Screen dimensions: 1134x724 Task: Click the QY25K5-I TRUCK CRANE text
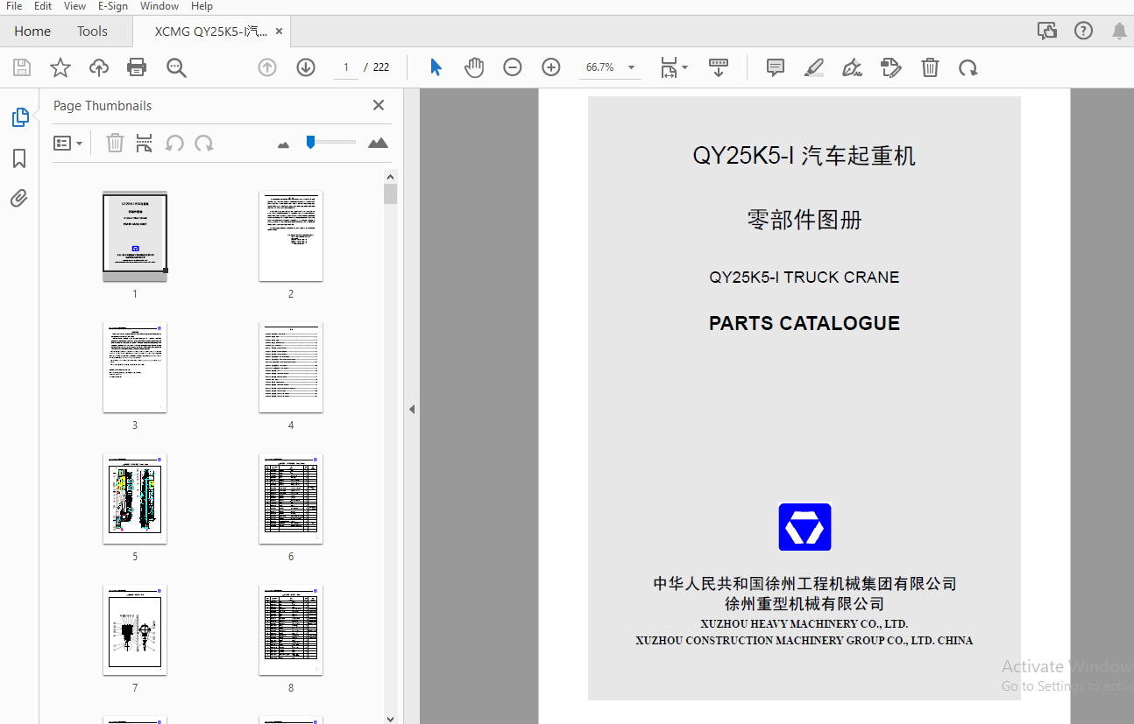coord(804,278)
